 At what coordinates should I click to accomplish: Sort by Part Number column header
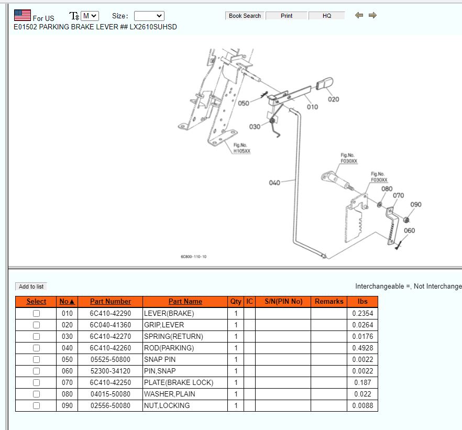coord(110,302)
